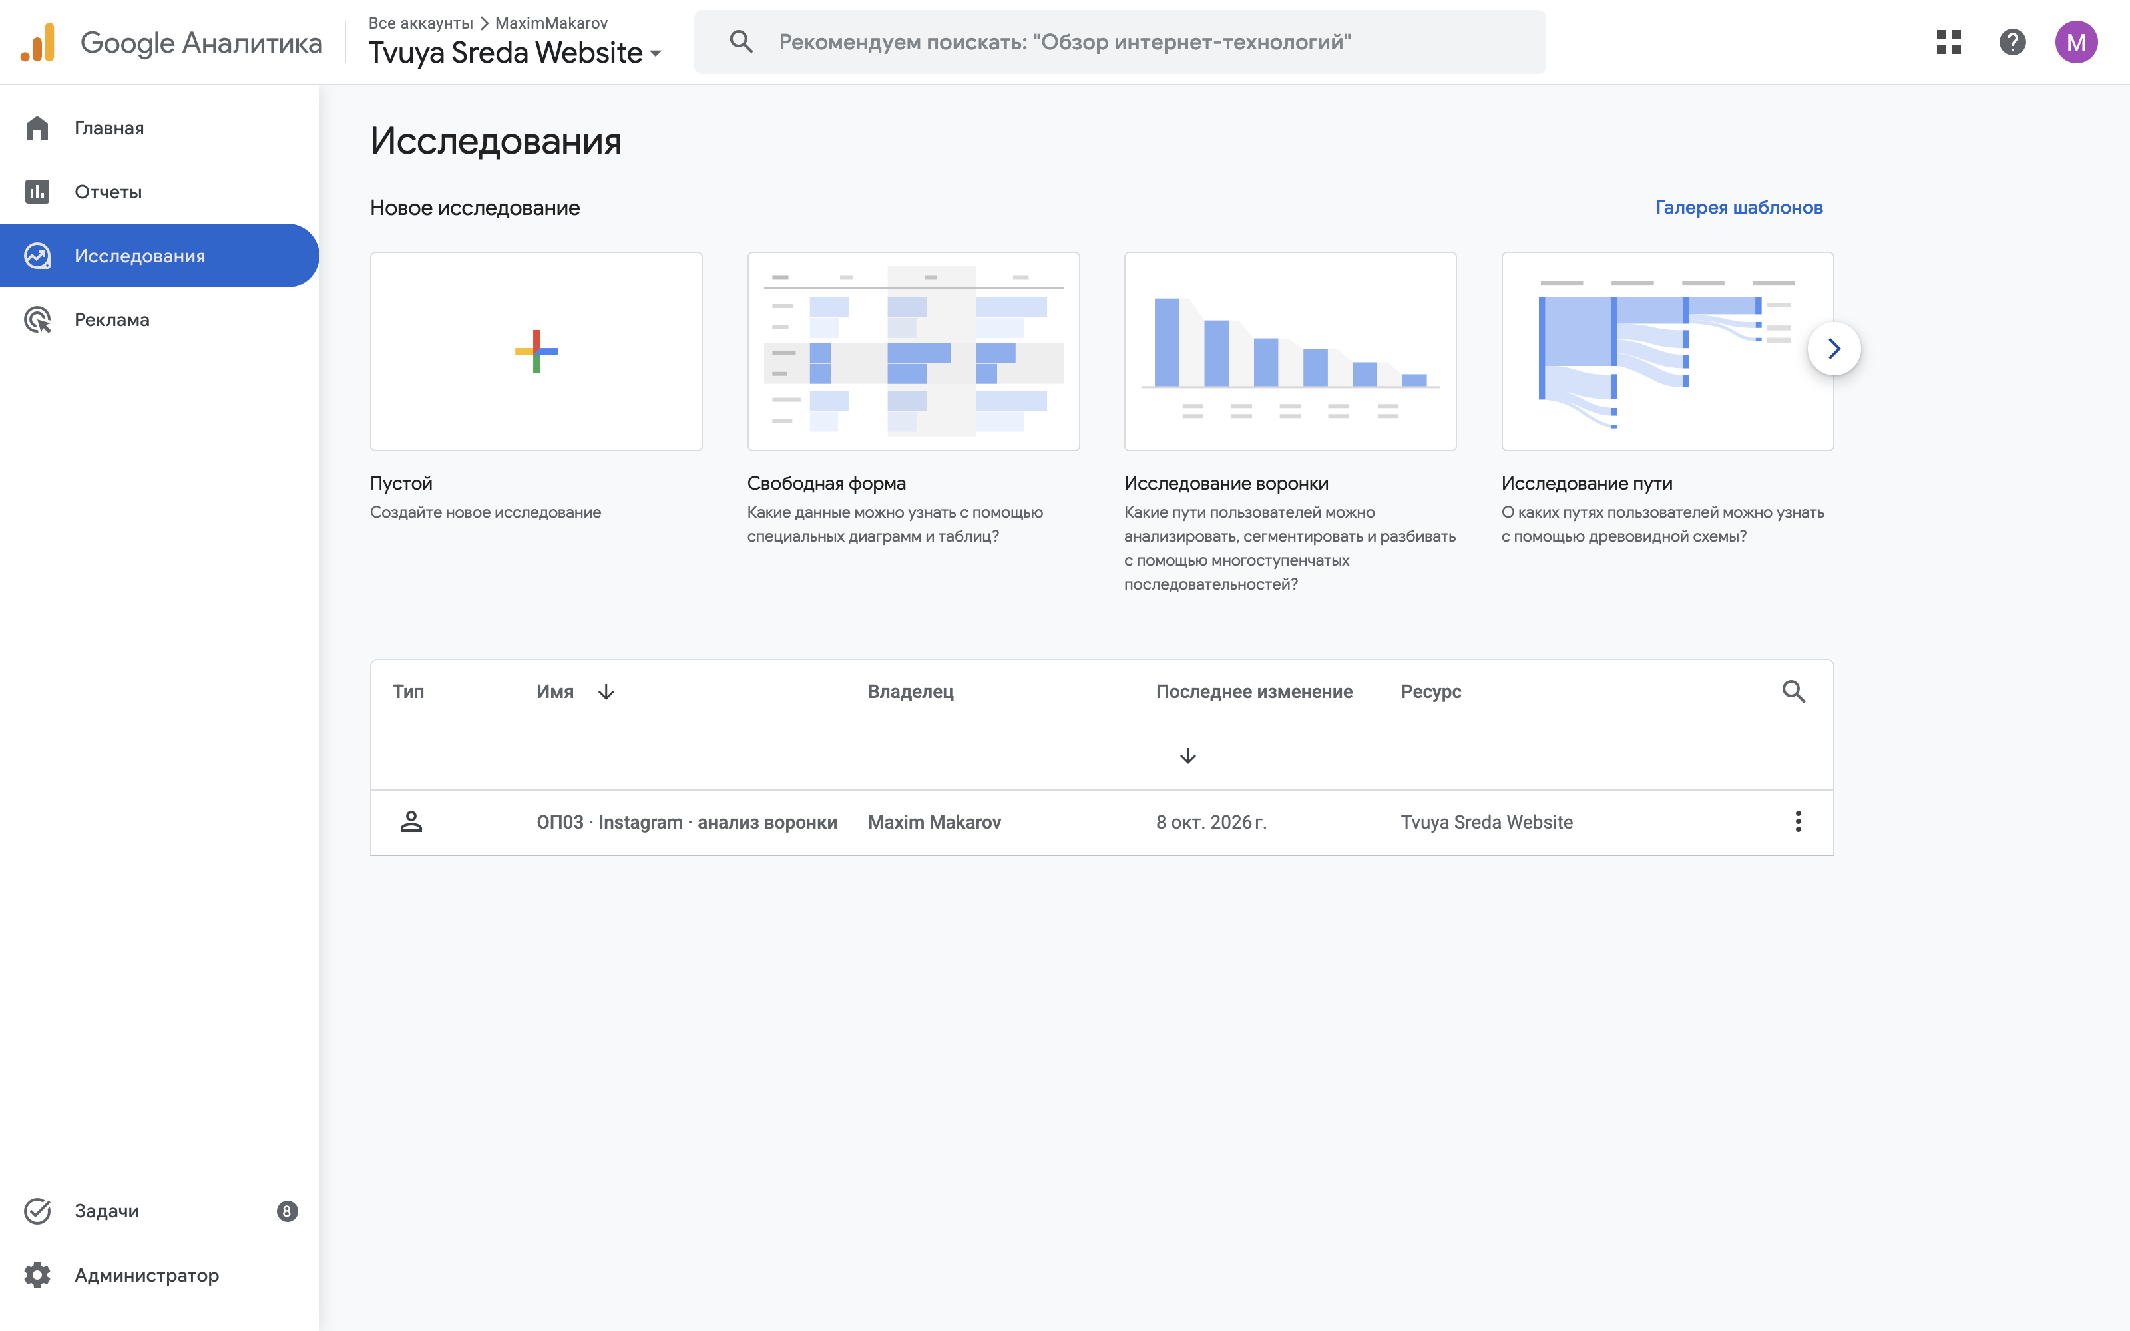Open the ОП03 · Instagram · анализ воронки exploration
Screen dimensions: 2130x1331
point(686,822)
